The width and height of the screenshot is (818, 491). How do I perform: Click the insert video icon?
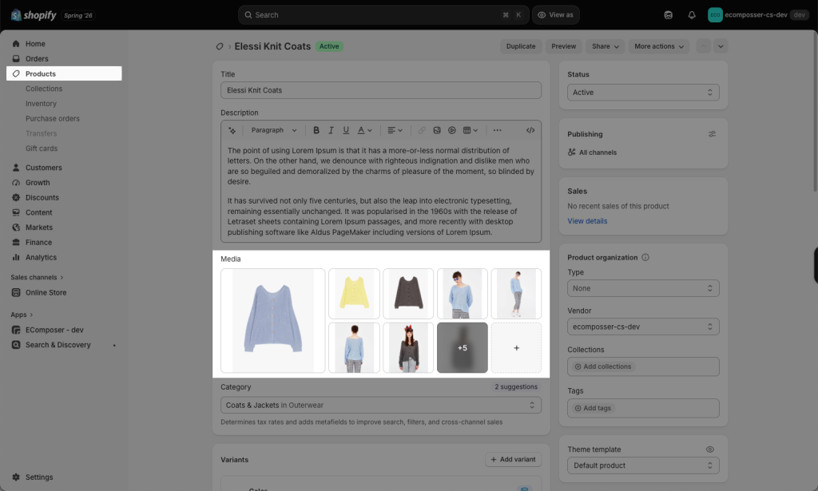pyautogui.click(x=452, y=130)
